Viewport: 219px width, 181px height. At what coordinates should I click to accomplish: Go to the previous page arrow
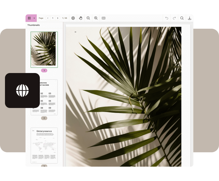(x=48, y=18)
